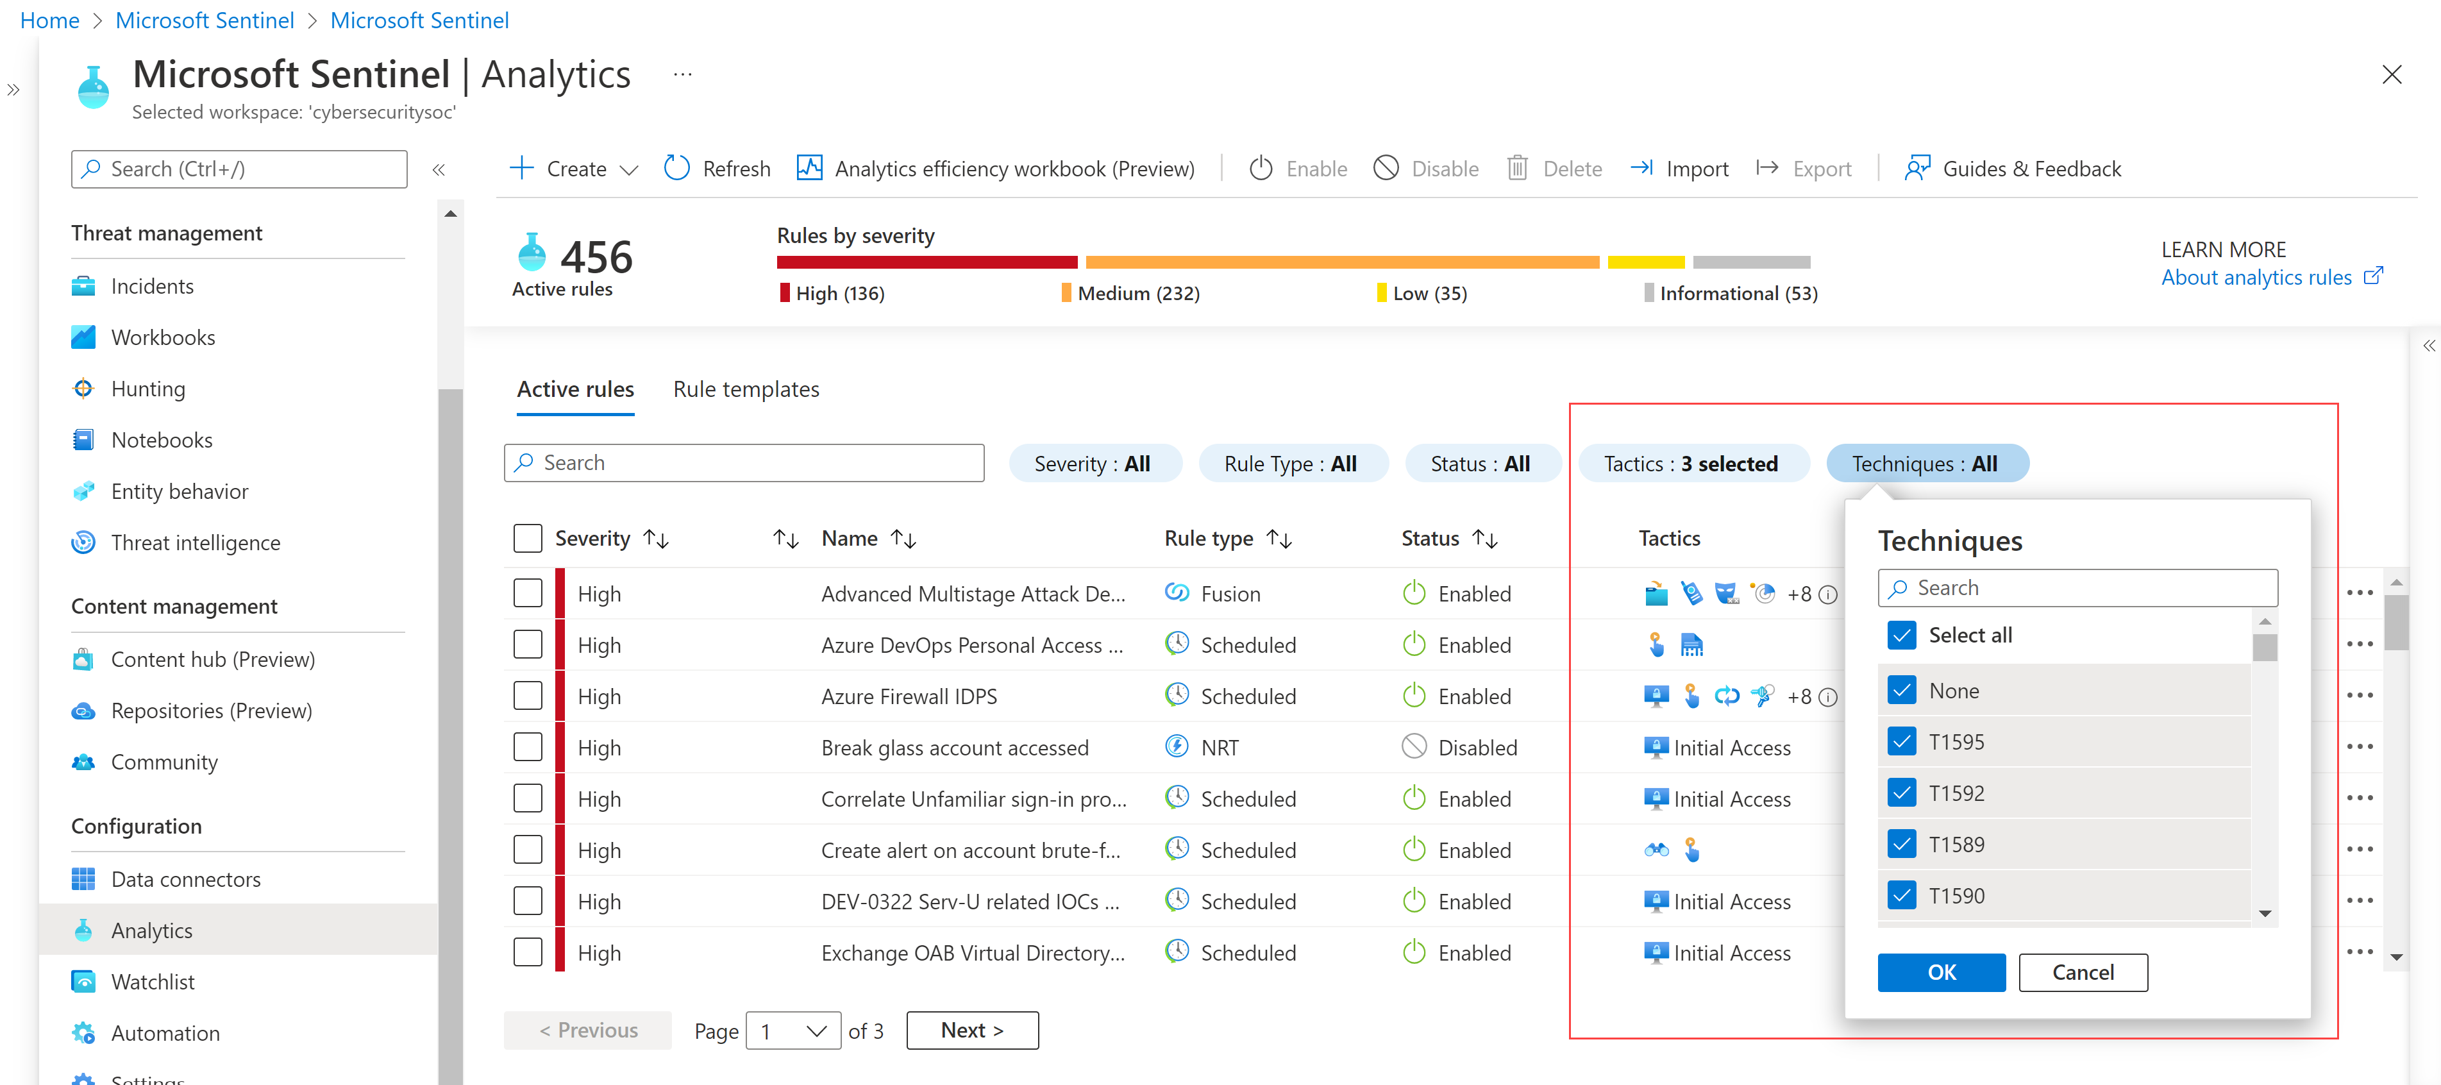Select Advanced Multistage Attack rule checkbox
The height and width of the screenshot is (1085, 2441).
click(528, 593)
